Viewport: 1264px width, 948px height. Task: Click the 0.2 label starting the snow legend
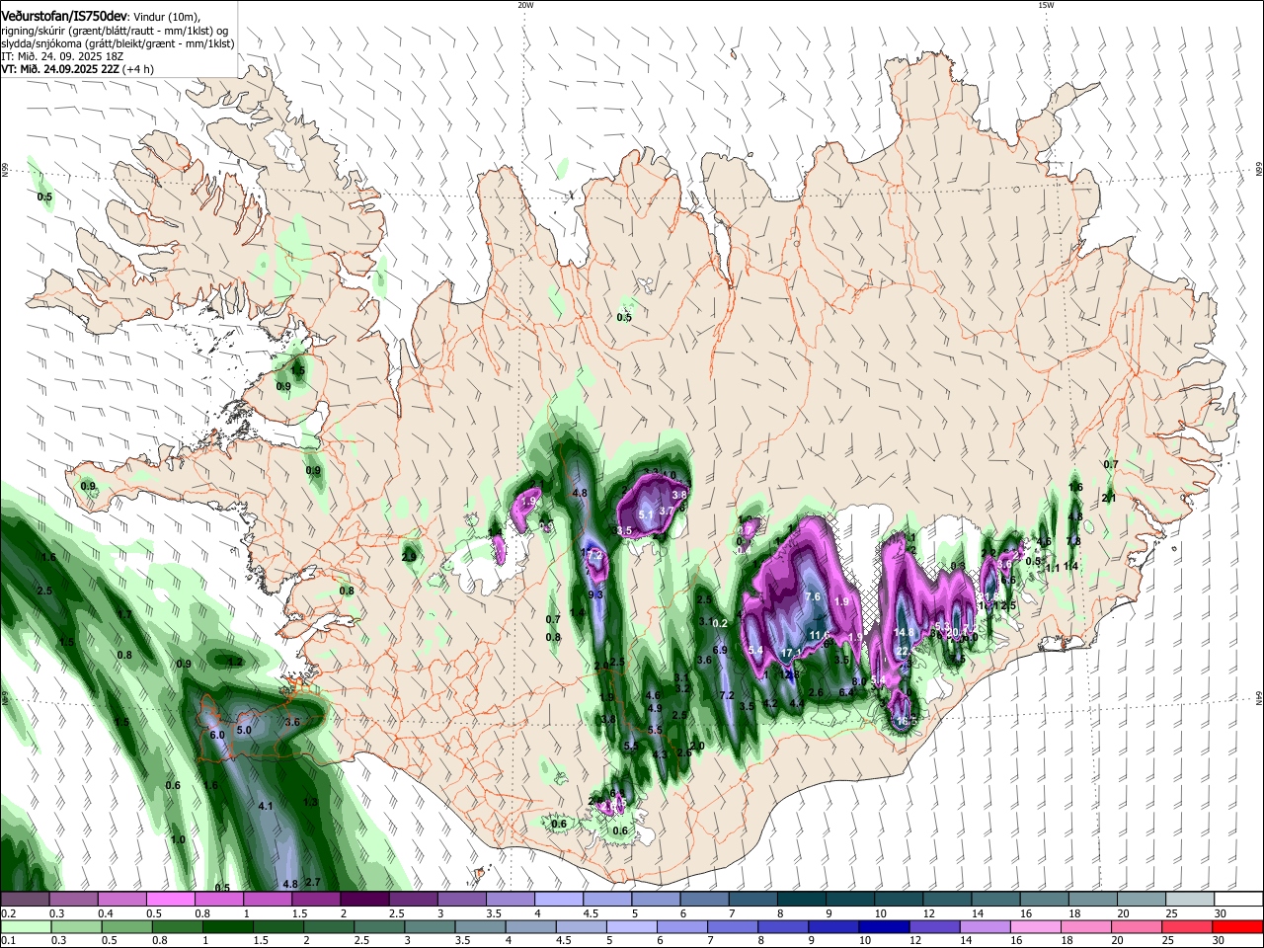pos(9,913)
